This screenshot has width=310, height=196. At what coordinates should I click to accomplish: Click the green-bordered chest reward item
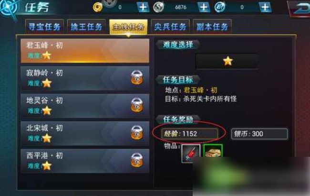(x=213, y=151)
